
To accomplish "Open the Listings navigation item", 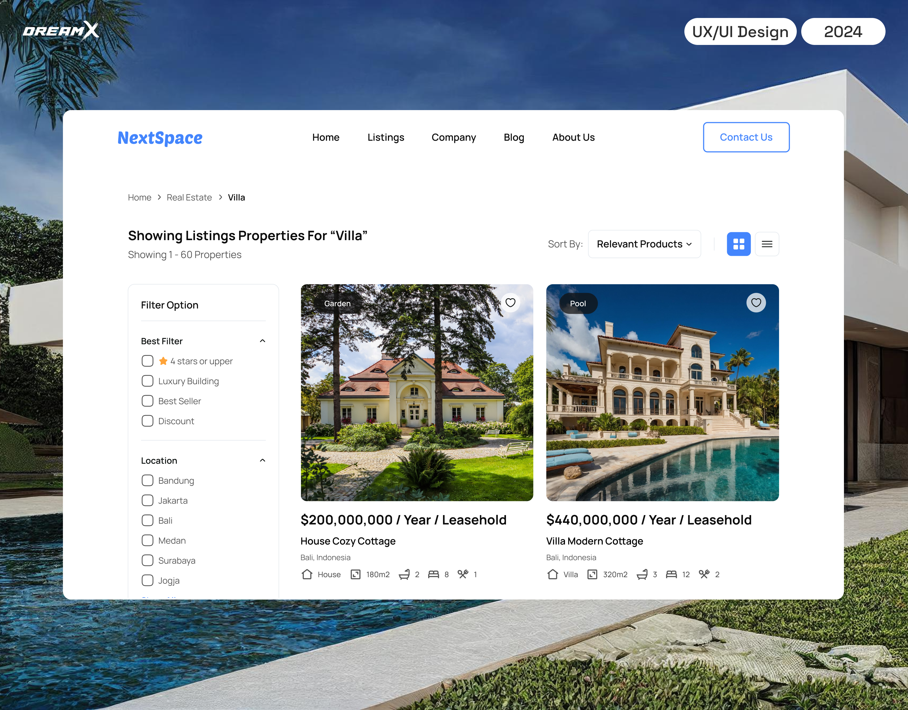I will click(386, 137).
